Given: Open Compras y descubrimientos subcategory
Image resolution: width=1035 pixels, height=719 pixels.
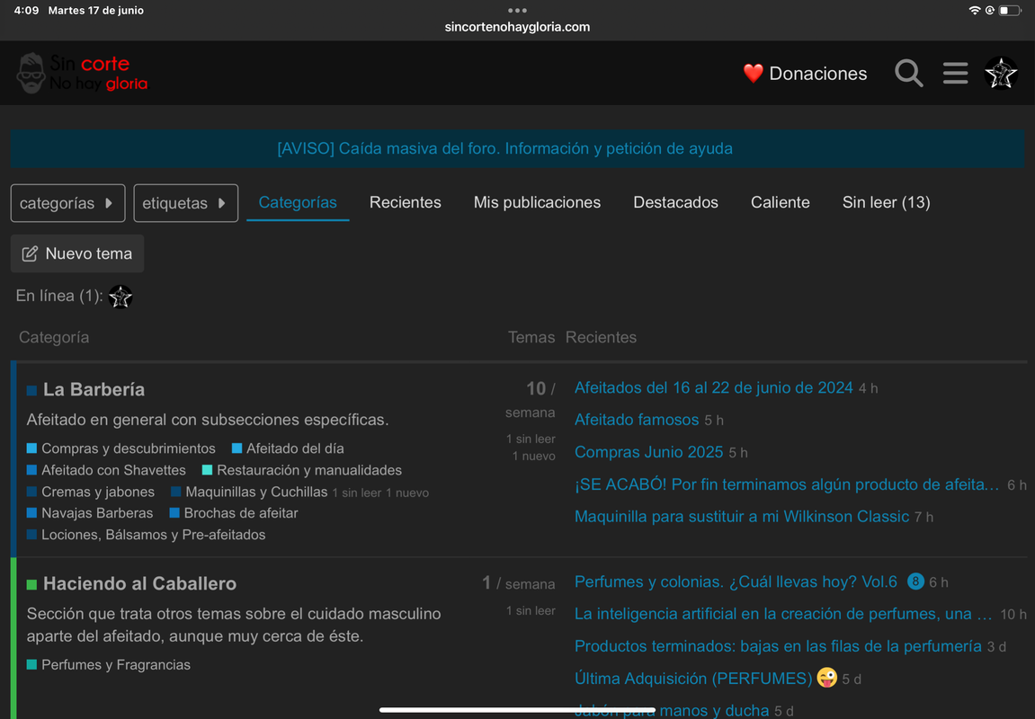Looking at the screenshot, I should click(x=128, y=448).
